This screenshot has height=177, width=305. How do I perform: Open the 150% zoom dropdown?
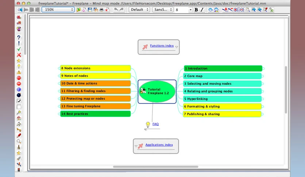point(58,10)
